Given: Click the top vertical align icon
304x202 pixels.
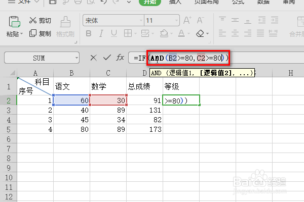Looking at the screenshot, I should click(x=222, y=20).
